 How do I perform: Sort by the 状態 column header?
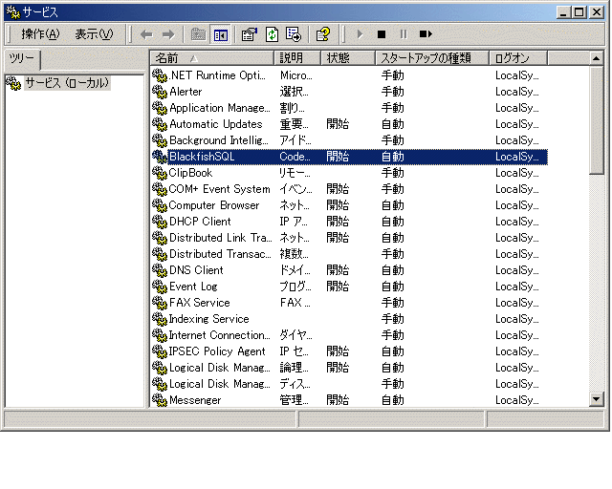348,58
